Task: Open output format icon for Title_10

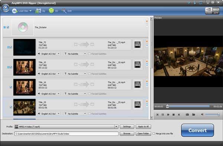Action: 138,64
